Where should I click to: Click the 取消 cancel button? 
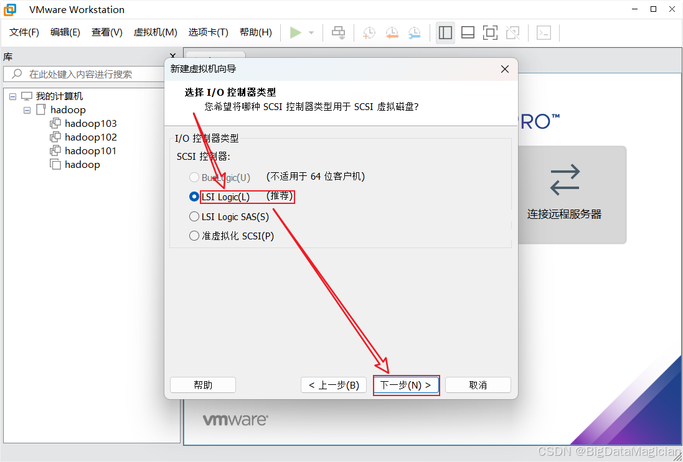[478, 385]
